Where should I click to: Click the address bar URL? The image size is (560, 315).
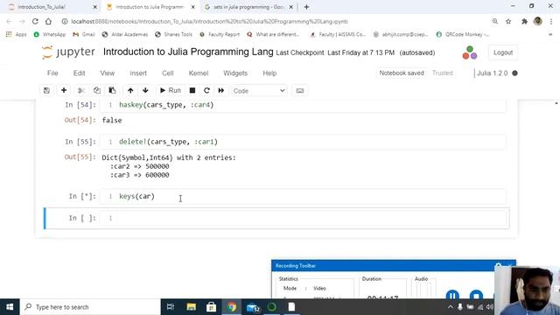(x=210, y=21)
